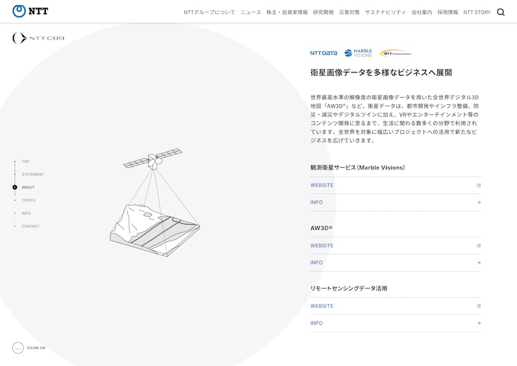Click external link icon in AW3D WEBSITE row
The image size is (517, 366).
click(x=479, y=246)
